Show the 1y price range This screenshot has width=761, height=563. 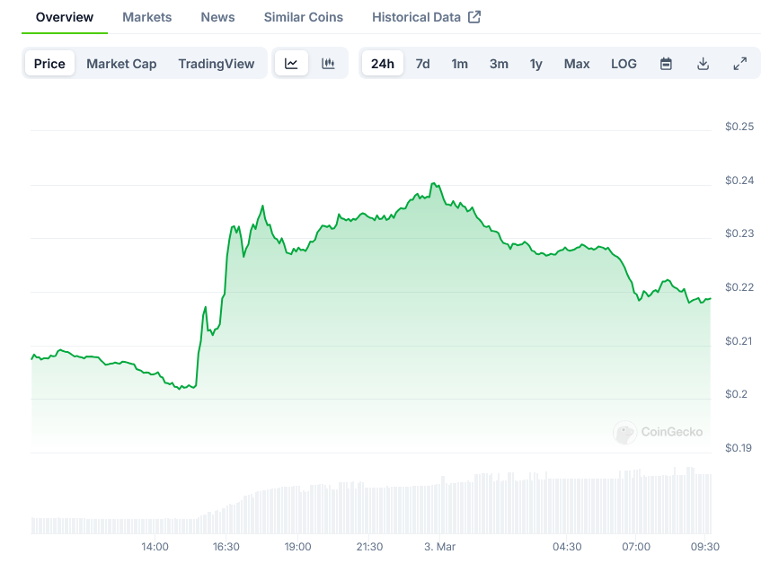[535, 64]
